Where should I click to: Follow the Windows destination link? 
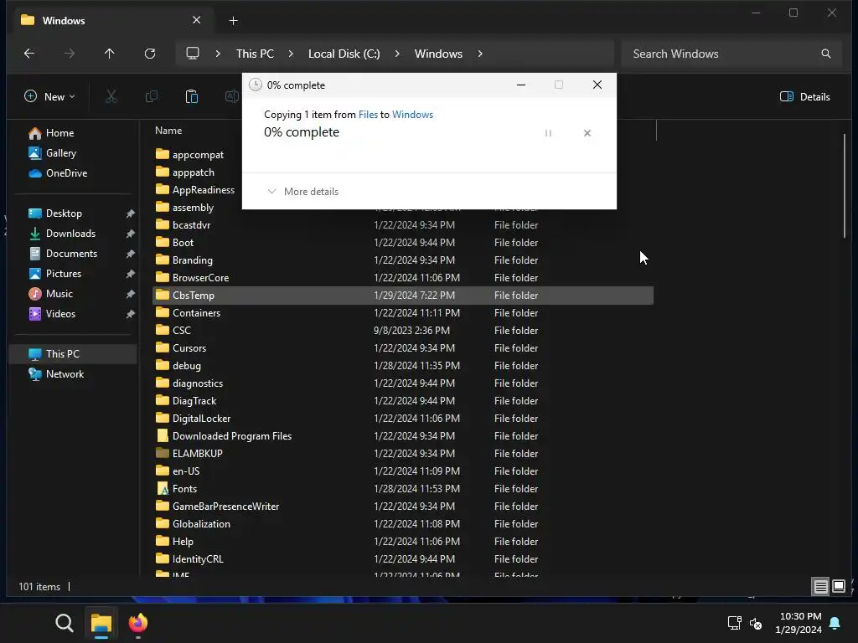(x=412, y=114)
